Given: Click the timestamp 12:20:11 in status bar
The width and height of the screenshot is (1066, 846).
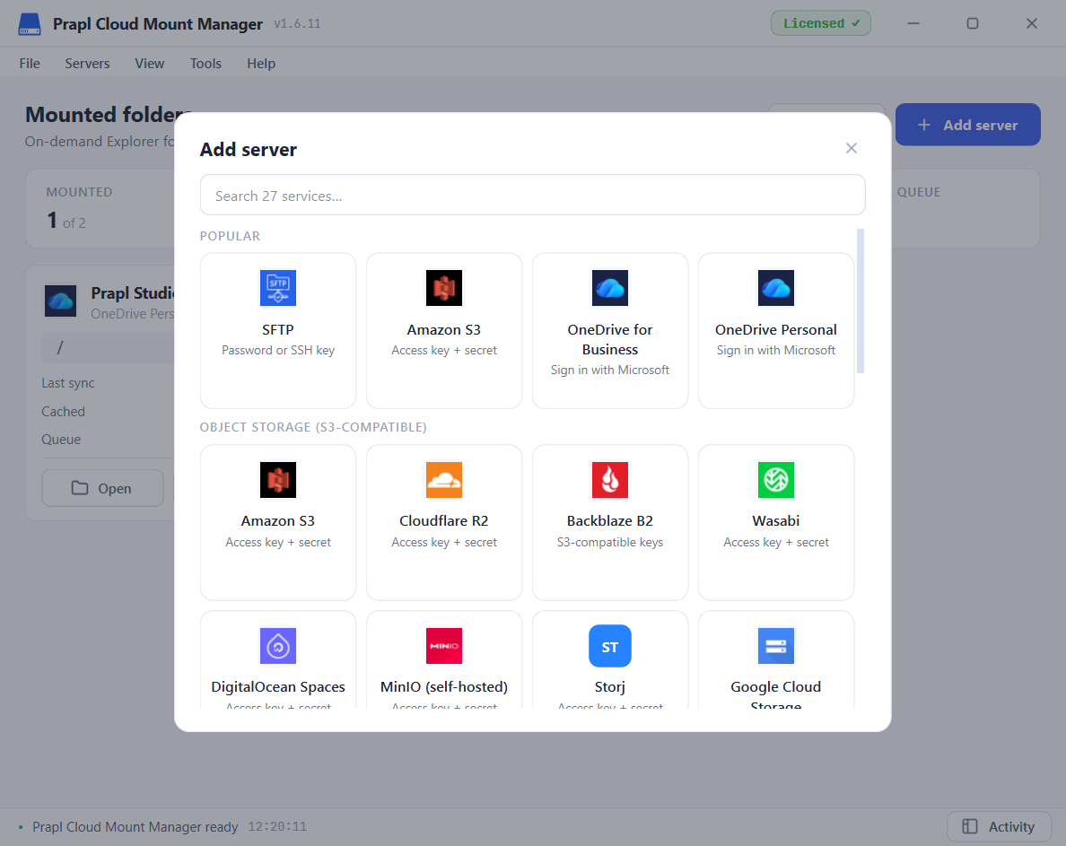Looking at the screenshot, I should pyautogui.click(x=277, y=827).
